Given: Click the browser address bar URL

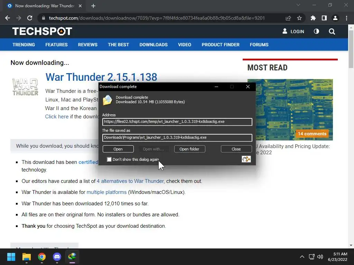Looking at the screenshot, I should 157,18.
